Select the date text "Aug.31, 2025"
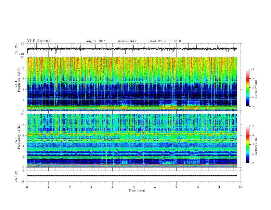This screenshot has height=210, width=271. coord(95,41)
